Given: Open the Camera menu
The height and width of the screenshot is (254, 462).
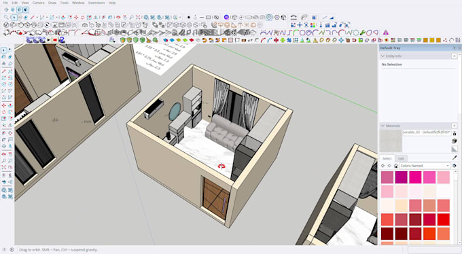Looking at the screenshot, I should (38, 3).
